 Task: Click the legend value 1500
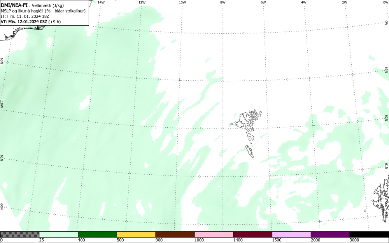point(277,240)
